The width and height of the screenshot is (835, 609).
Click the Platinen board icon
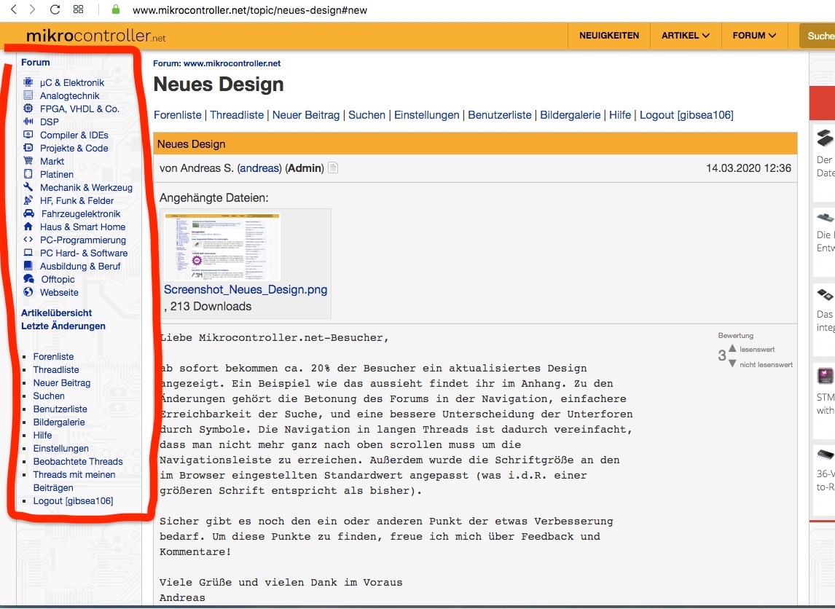pos(28,174)
